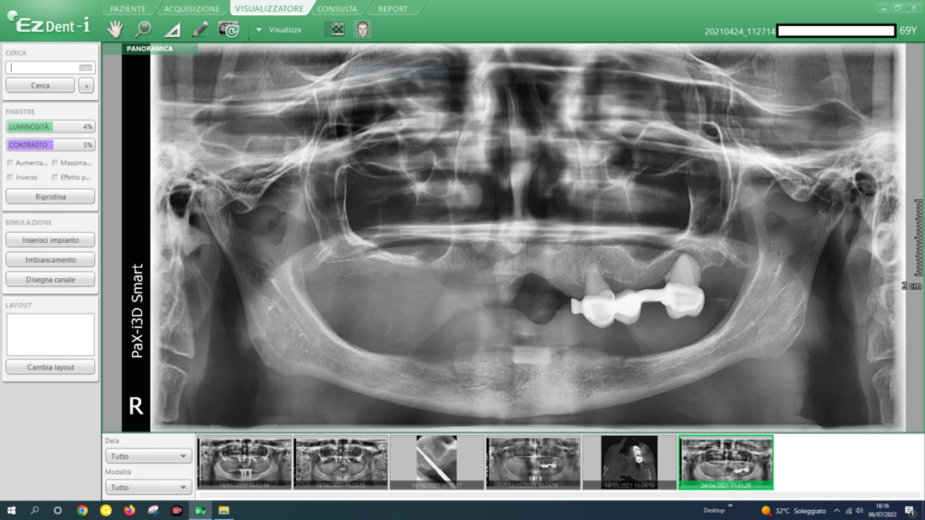Open the Data filter dropdown
This screenshot has width=925, height=520.
pyautogui.click(x=147, y=456)
